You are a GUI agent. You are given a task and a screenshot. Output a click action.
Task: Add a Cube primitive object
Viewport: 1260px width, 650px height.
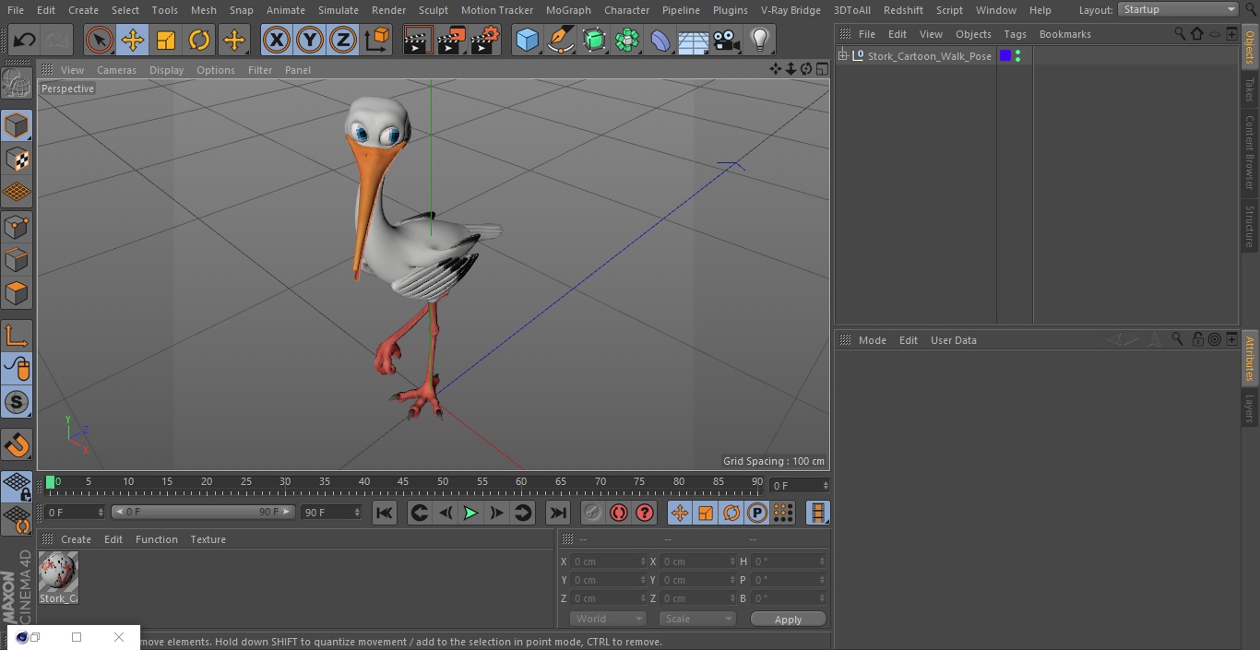click(527, 40)
